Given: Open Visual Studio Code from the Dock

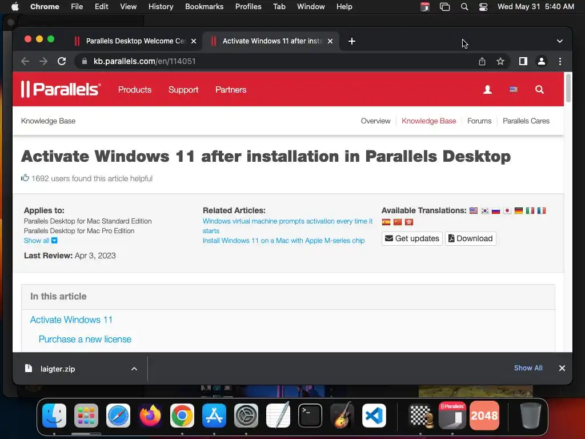Looking at the screenshot, I should [x=374, y=416].
